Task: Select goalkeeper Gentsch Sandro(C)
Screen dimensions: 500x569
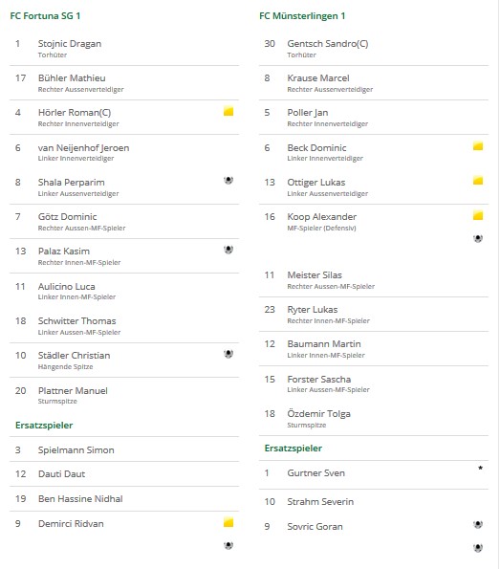Action: coord(328,44)
